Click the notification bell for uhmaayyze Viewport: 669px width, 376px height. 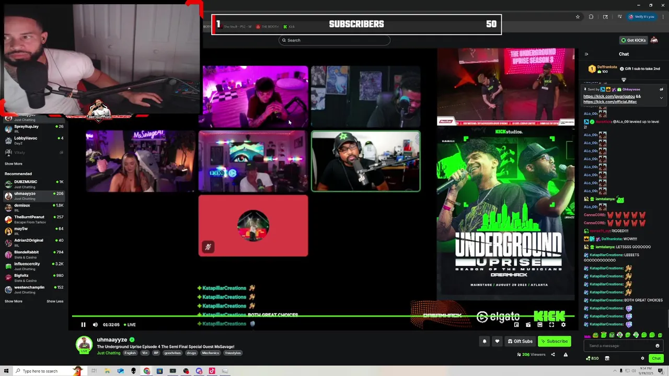[485, 342]
